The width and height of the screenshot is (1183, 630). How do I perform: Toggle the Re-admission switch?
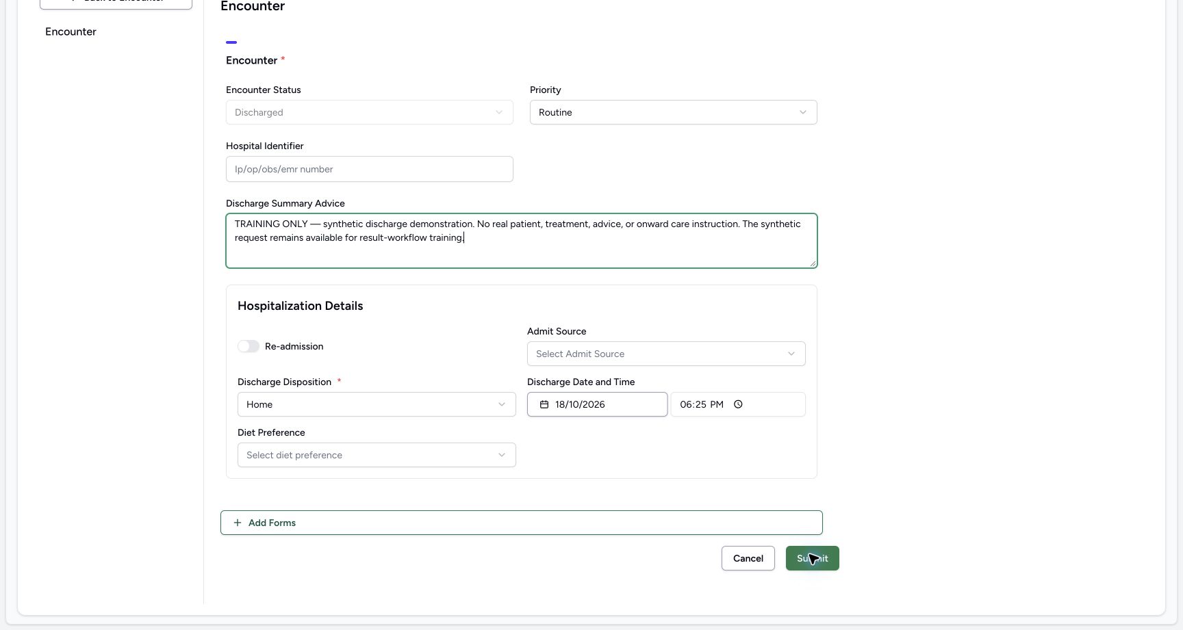249,346
